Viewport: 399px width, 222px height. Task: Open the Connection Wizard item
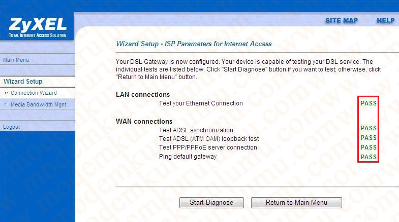[x=34, y=93]
